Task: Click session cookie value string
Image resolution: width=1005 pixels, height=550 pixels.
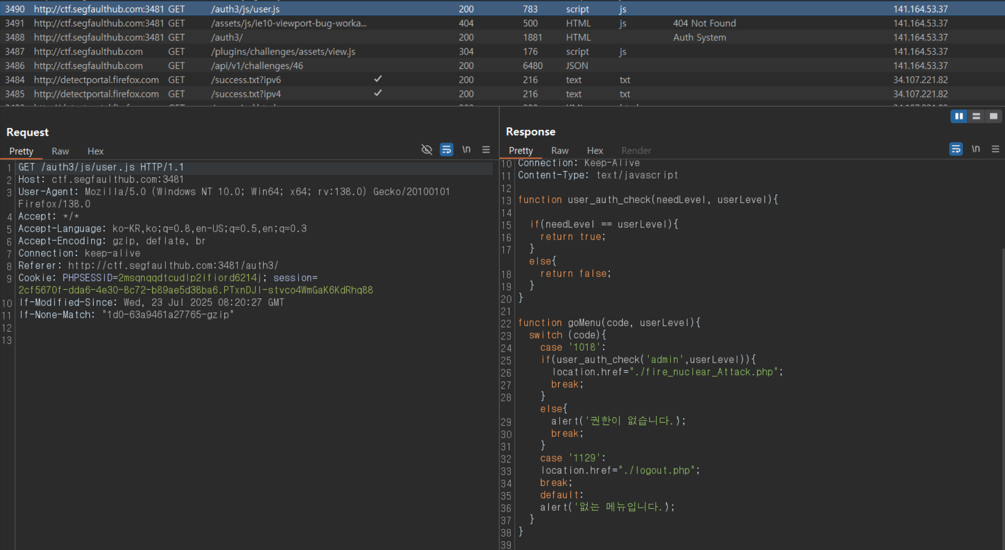Action: (x=196, y=290)
